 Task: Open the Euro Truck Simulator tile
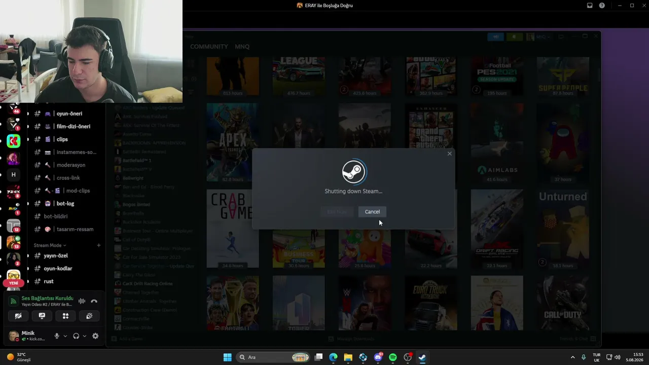click(x=430, y=303)
